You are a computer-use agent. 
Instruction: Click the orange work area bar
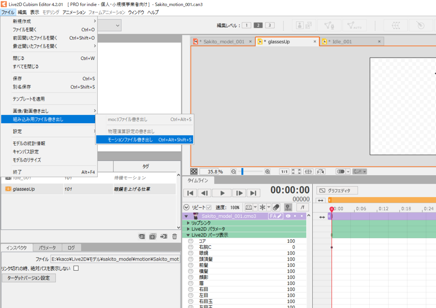click(x=381, y=200)
